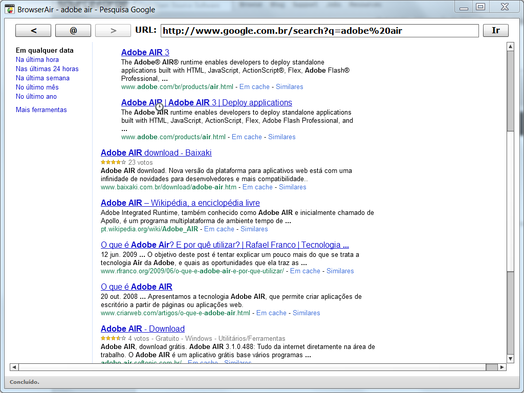
Task: Click the Baixaki star rating with 23 votos
Action: [113, 162]
